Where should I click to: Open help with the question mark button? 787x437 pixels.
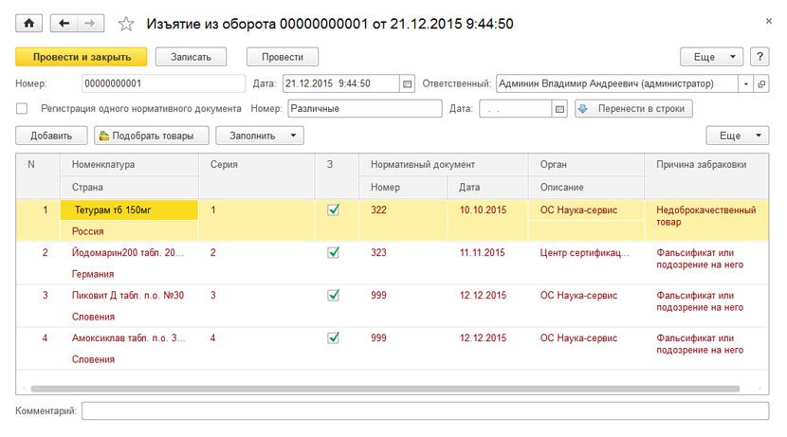pos(760,57)
